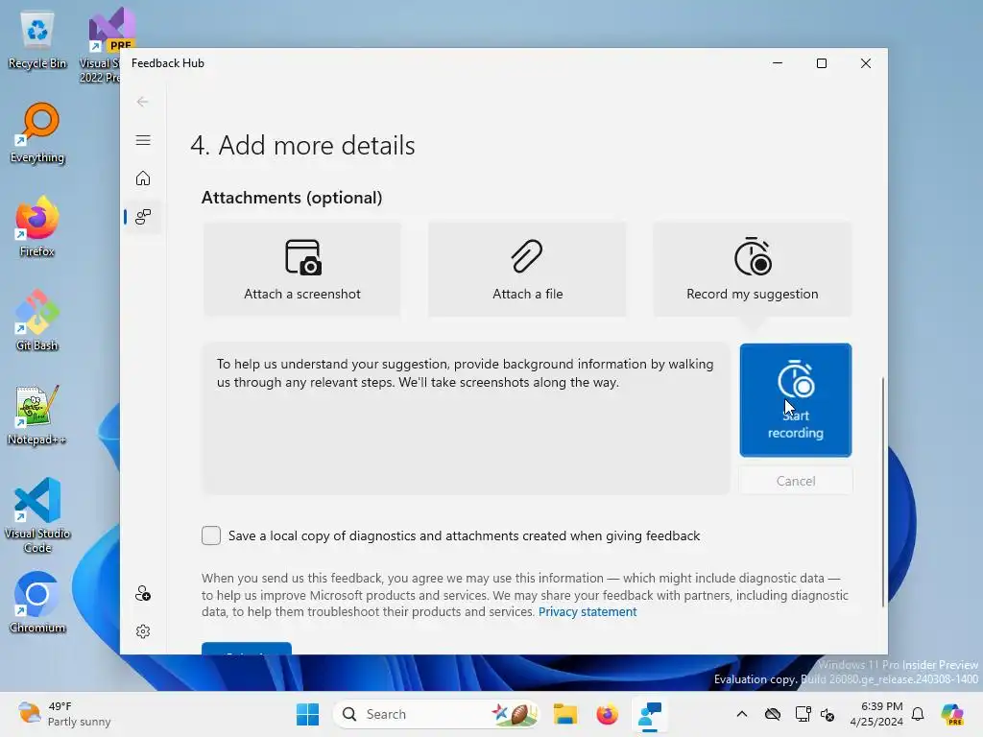983x737 pixels.
Task: Open Recycle Bin desktop icon
Action: [37, 40]
